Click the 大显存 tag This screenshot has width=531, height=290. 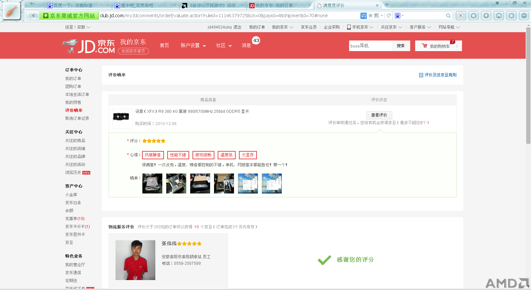coord(248,155)
